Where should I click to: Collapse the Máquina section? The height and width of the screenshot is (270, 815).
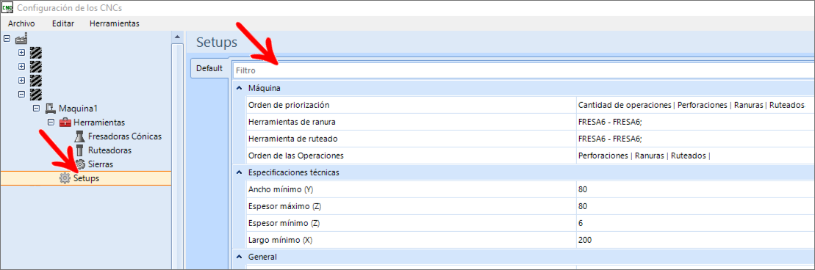coord(239,88)
